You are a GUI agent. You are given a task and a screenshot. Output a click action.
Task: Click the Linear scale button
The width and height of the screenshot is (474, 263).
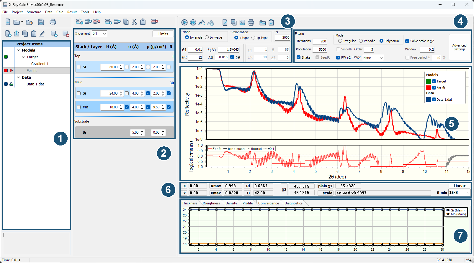pyautogui.click(x=460, y=186)
